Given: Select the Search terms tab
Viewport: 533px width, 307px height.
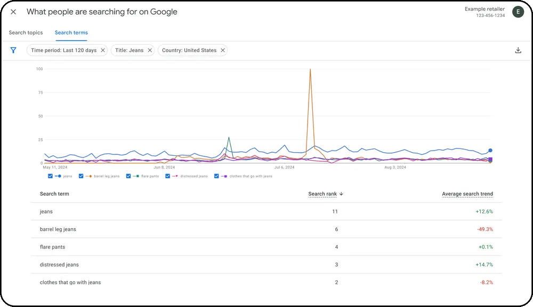Looking at the screenshot, I should point(71,32).
